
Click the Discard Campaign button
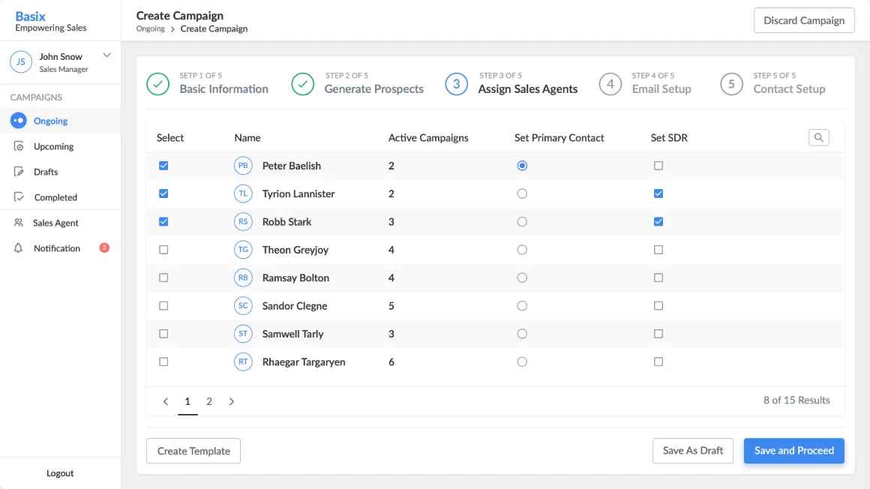[804, 20]
